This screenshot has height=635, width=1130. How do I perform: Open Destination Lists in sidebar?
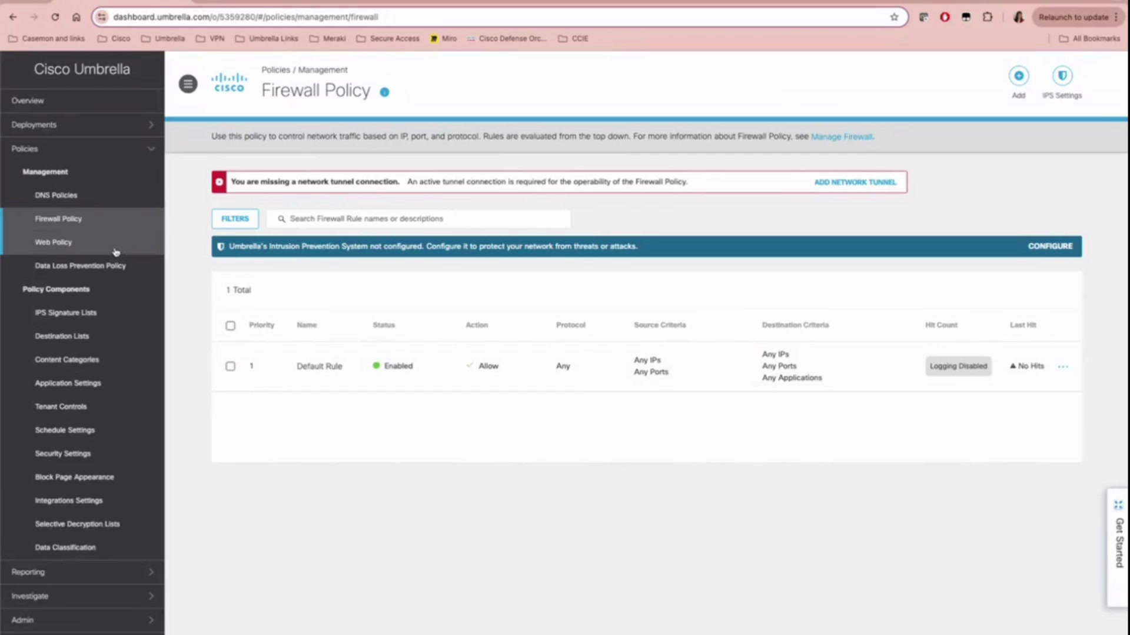[62, 336]
